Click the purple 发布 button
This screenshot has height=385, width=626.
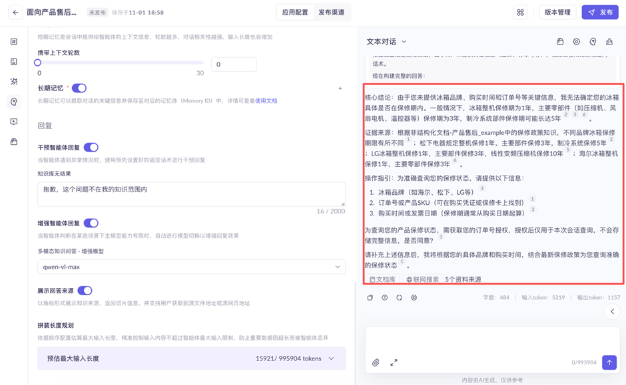tap(600, 13)
